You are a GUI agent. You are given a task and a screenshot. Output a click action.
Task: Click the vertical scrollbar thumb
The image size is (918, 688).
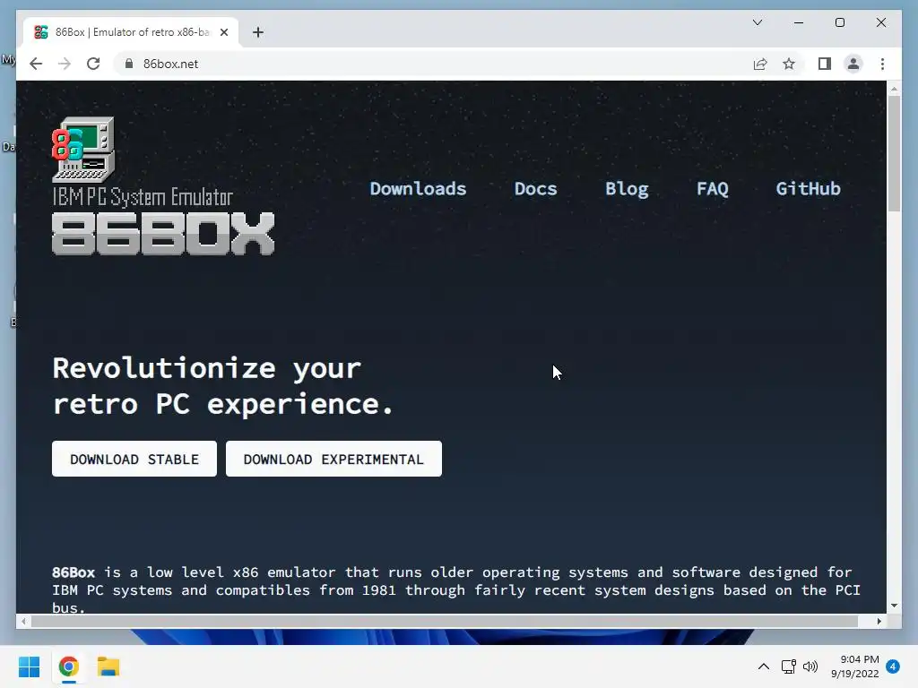[894, 153]
